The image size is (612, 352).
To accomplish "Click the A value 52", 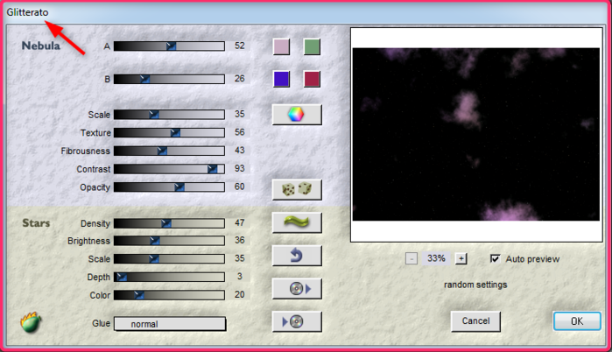I will (240, 46).
